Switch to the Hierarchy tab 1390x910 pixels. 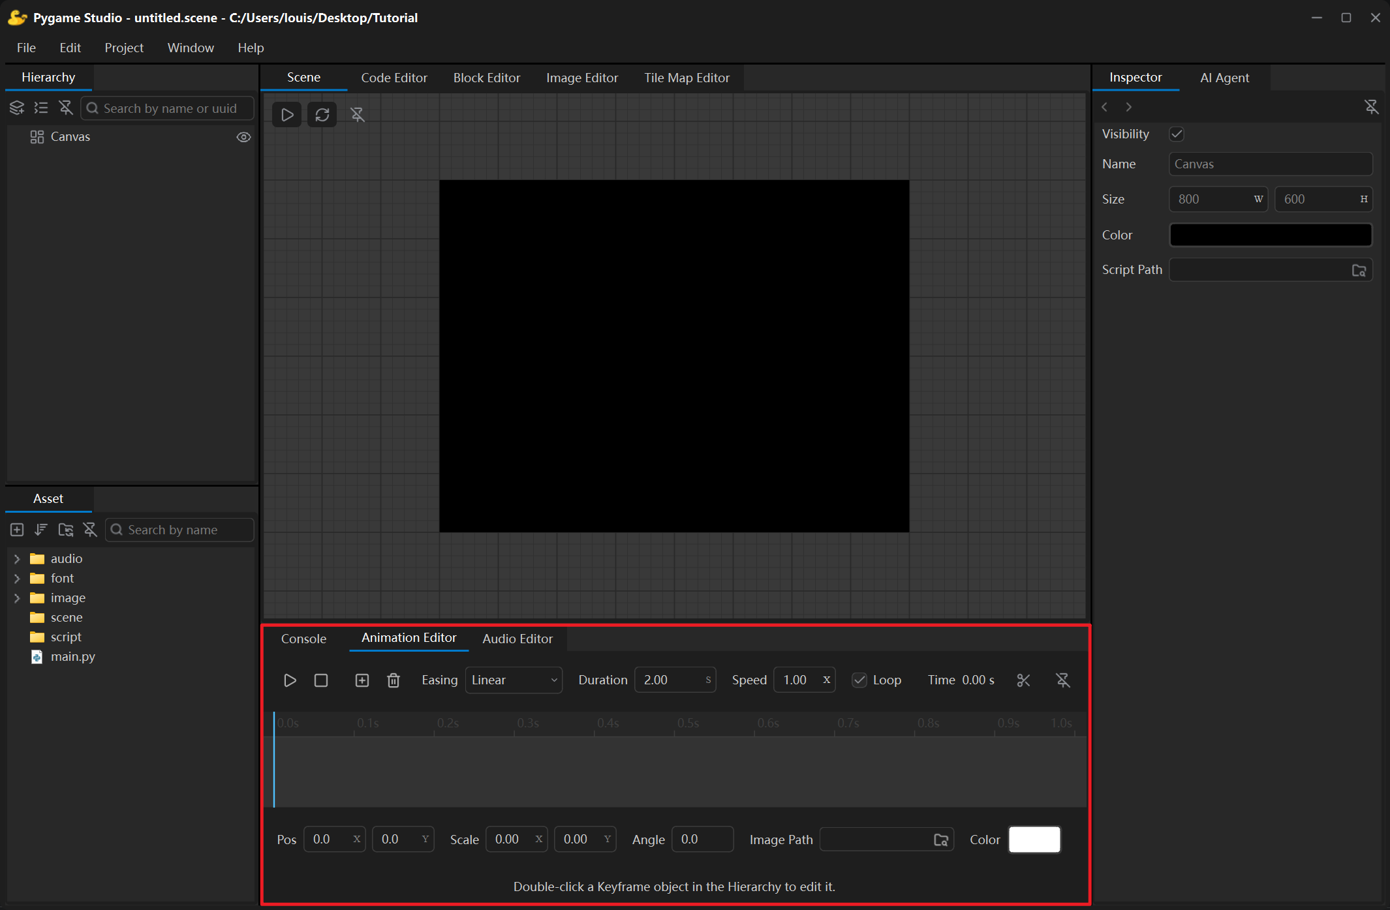click(x=48, y=77)
